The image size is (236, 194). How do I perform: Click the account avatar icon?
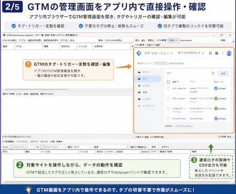click(229, 53)
